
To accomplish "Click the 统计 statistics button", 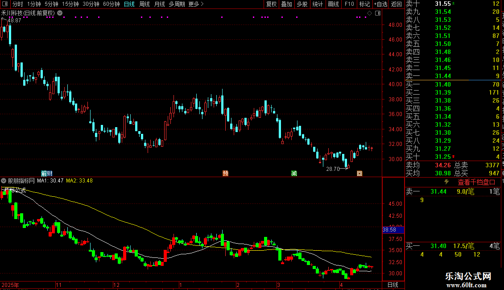I will point(318,4).
